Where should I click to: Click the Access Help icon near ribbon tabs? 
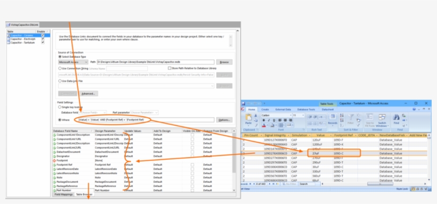414,110
